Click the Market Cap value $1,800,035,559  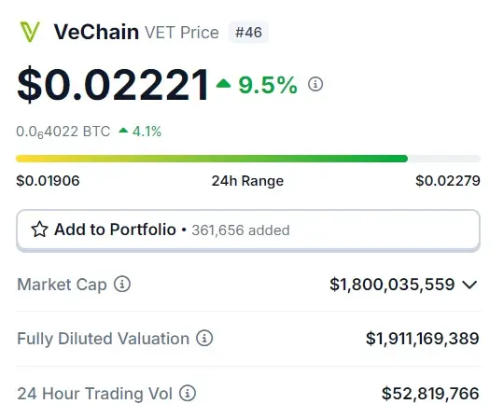(392, 285)
